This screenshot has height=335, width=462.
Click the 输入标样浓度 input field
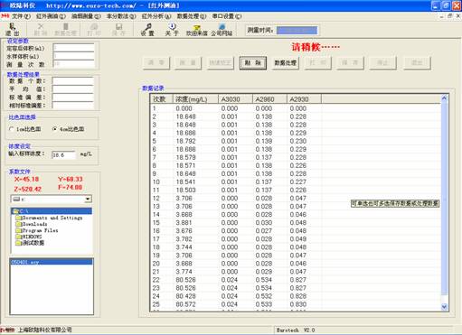[x=63, y=154]
